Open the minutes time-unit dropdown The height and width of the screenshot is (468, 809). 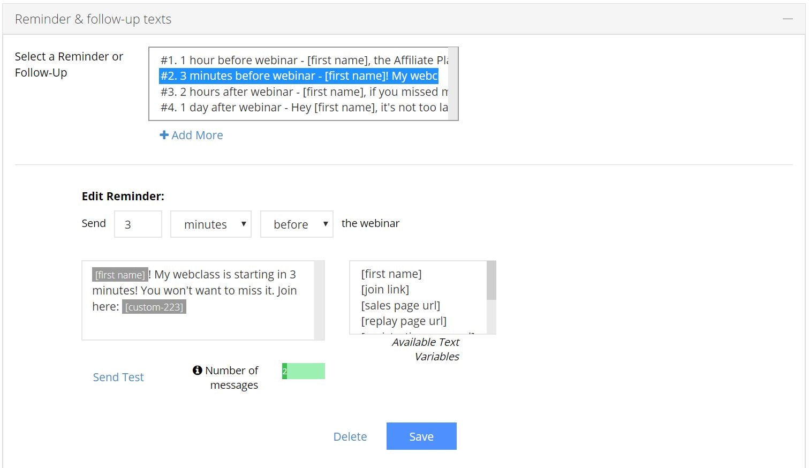[x=210, y=224]
